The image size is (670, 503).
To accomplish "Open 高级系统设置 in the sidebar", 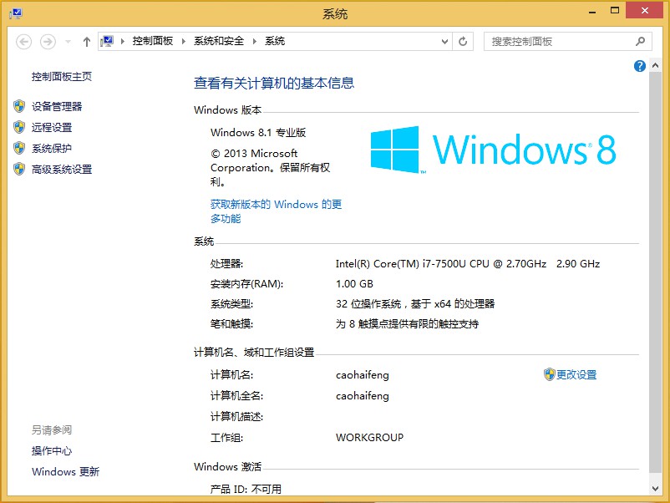I will tap(62, 170).
